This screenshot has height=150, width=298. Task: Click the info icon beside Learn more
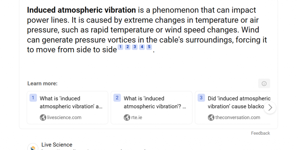264,83
